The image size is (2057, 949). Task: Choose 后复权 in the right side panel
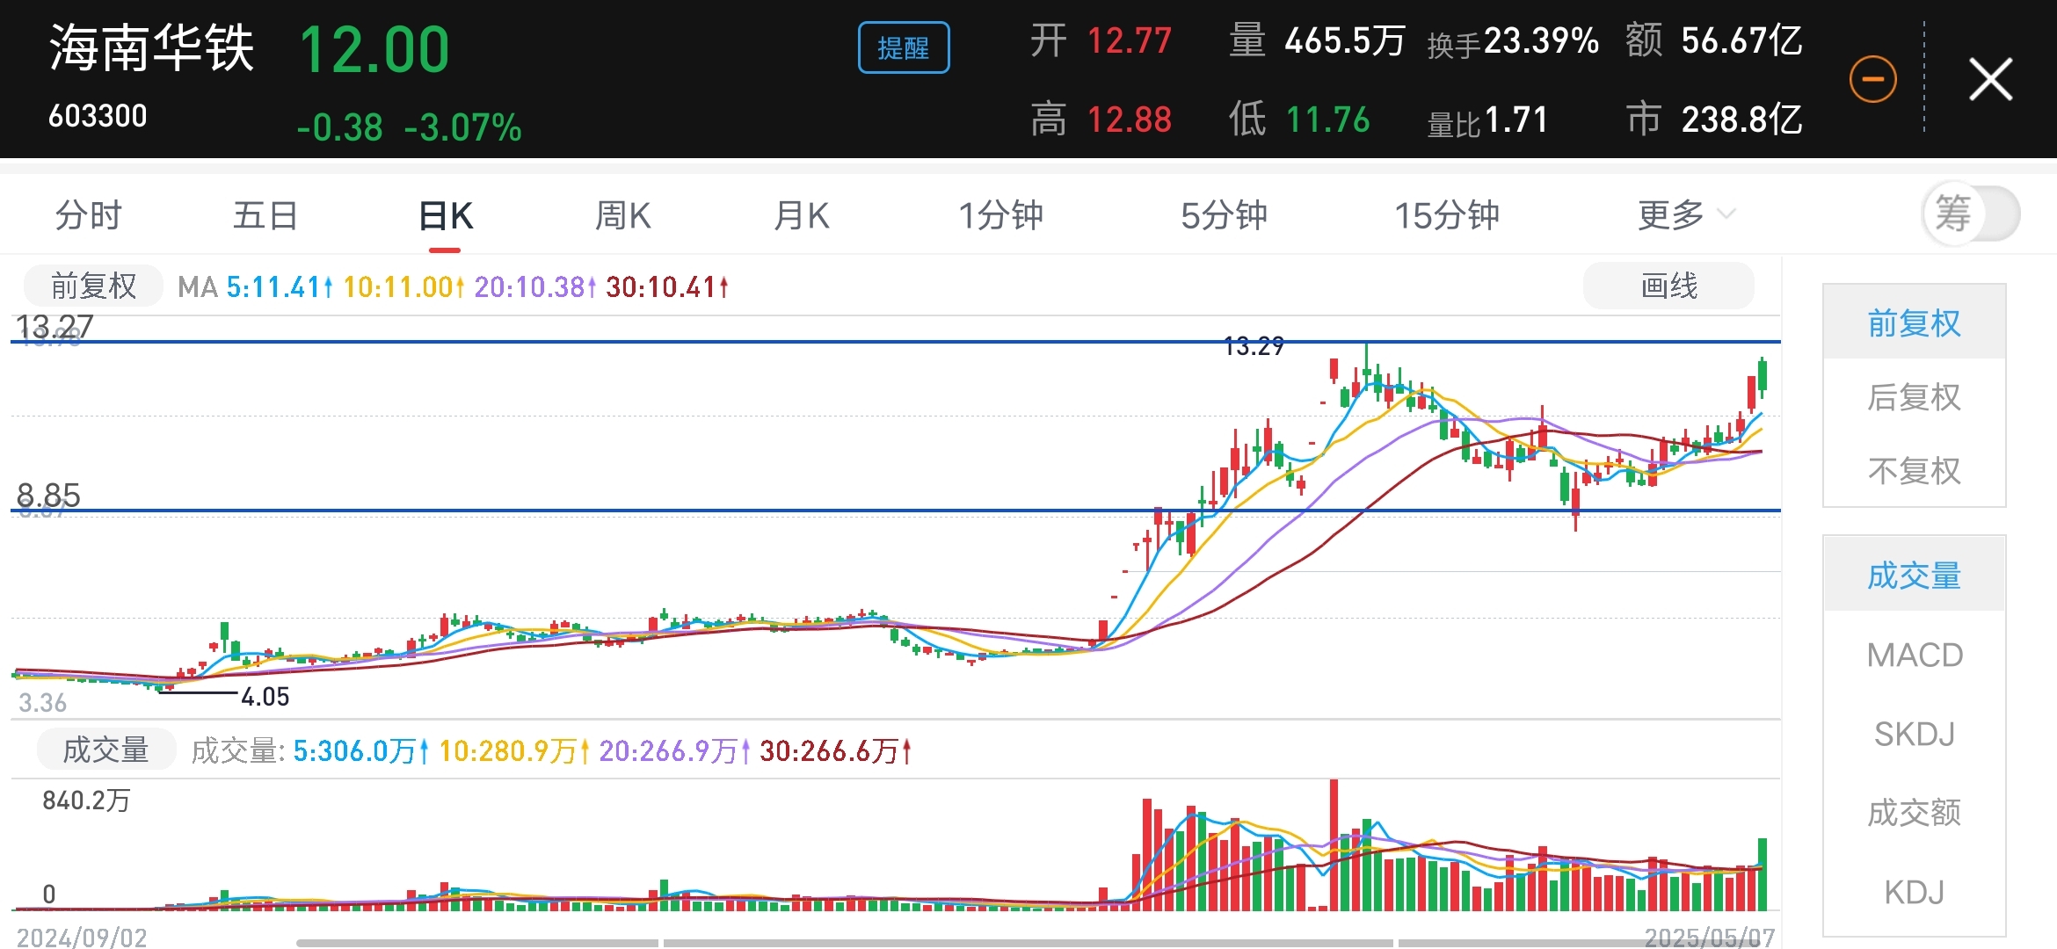1915,396
